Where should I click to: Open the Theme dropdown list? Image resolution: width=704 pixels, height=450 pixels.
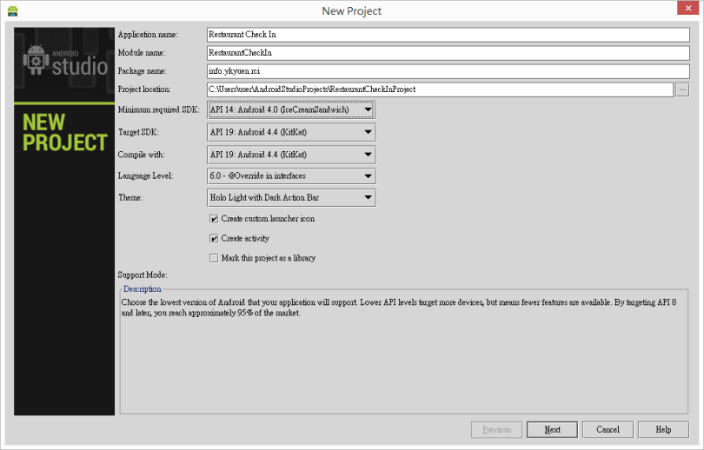tap(291, 198)
